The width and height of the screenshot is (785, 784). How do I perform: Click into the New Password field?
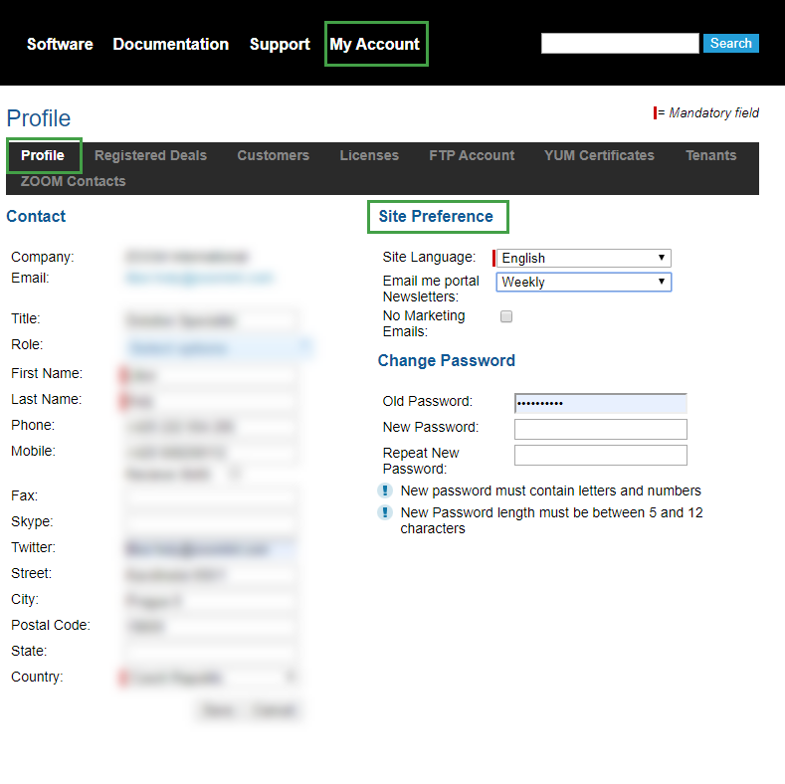coord(600,429)
